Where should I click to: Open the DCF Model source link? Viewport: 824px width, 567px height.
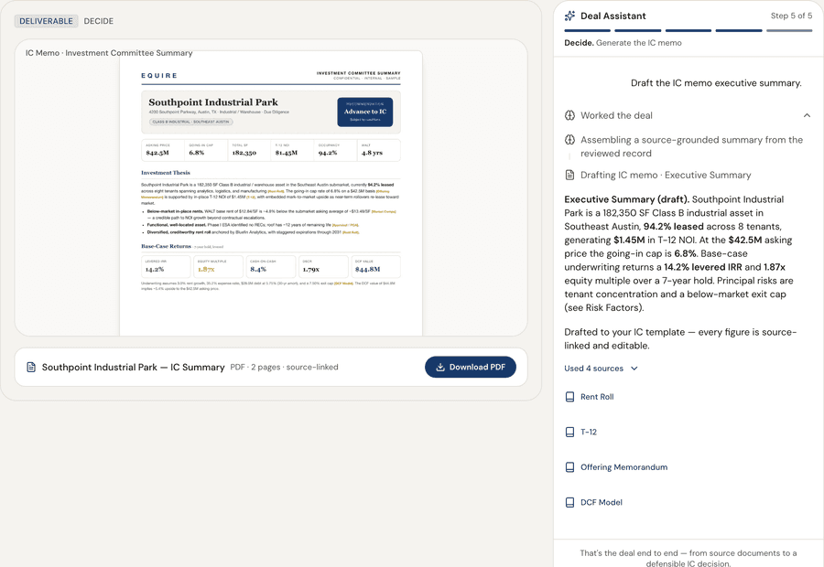[x=602, y=502]
